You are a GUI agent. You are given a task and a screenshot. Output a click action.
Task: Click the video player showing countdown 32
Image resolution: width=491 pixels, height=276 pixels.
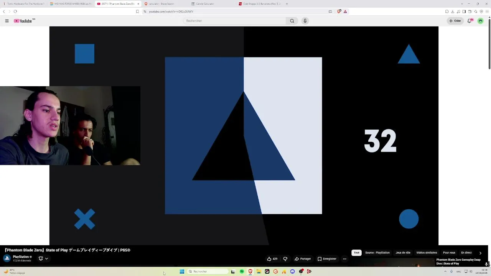pos(244,136)
